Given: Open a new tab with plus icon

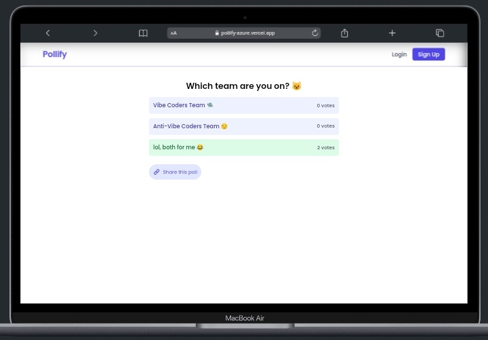Looking at the screenshot, I should click(392, 33).
